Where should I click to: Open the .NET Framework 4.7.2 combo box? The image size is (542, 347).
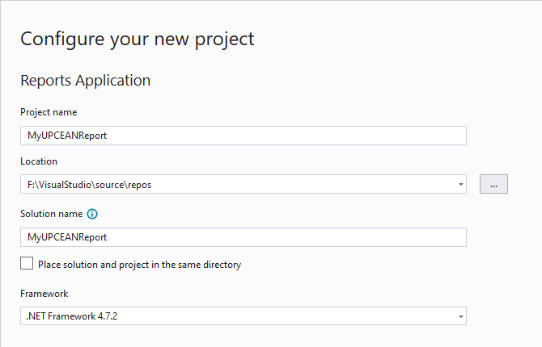point(243,316)
